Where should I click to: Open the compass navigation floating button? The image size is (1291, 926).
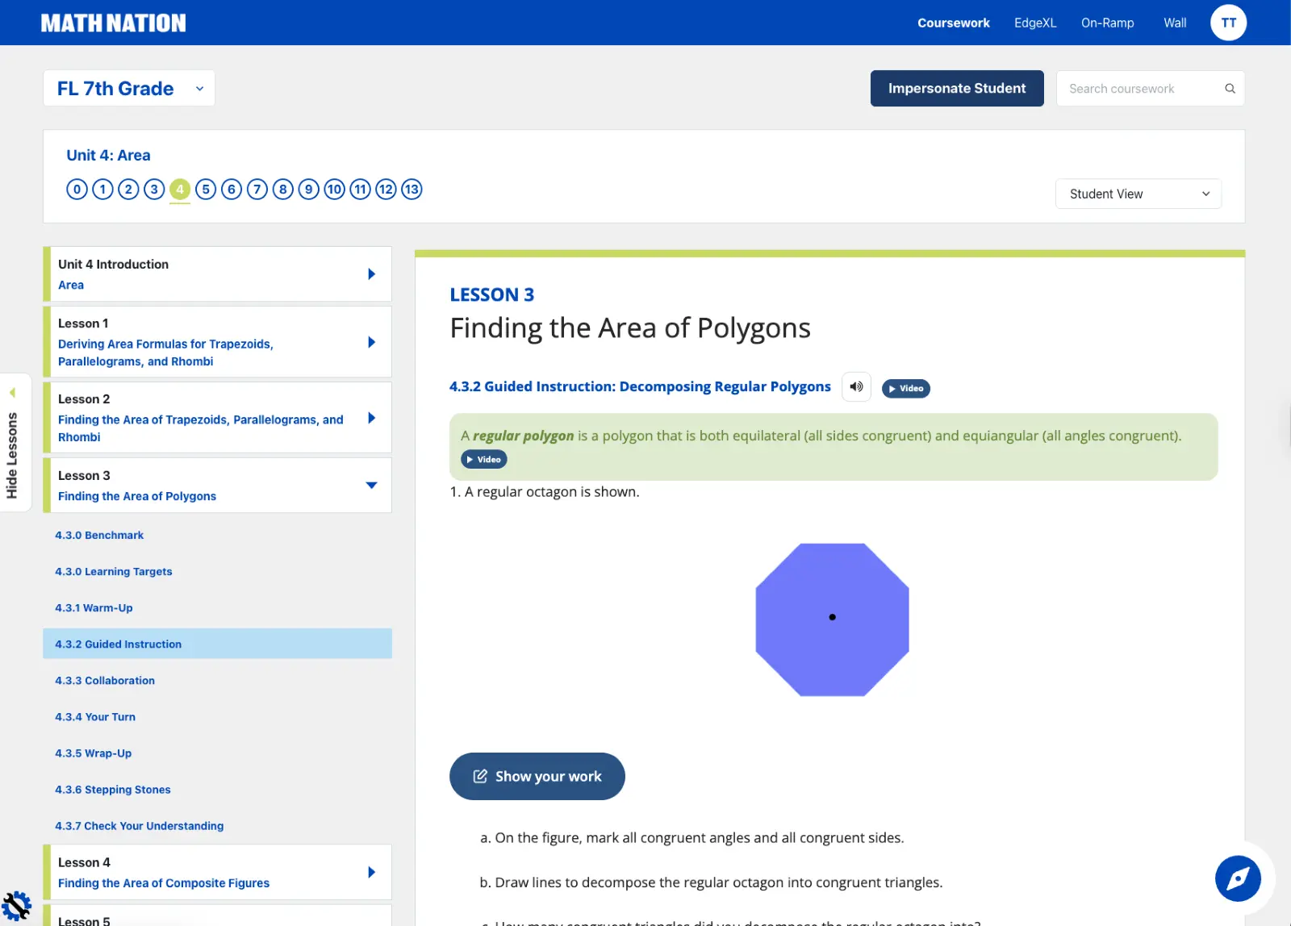click(1238, 878)
